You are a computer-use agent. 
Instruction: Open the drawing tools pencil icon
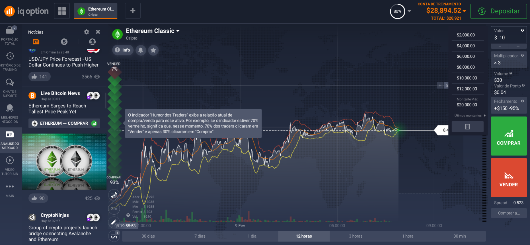pyautogui.click(x=114, y=222)
